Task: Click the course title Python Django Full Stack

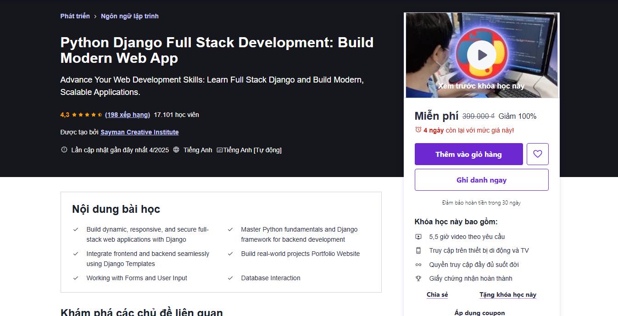Action: (217, 50)
